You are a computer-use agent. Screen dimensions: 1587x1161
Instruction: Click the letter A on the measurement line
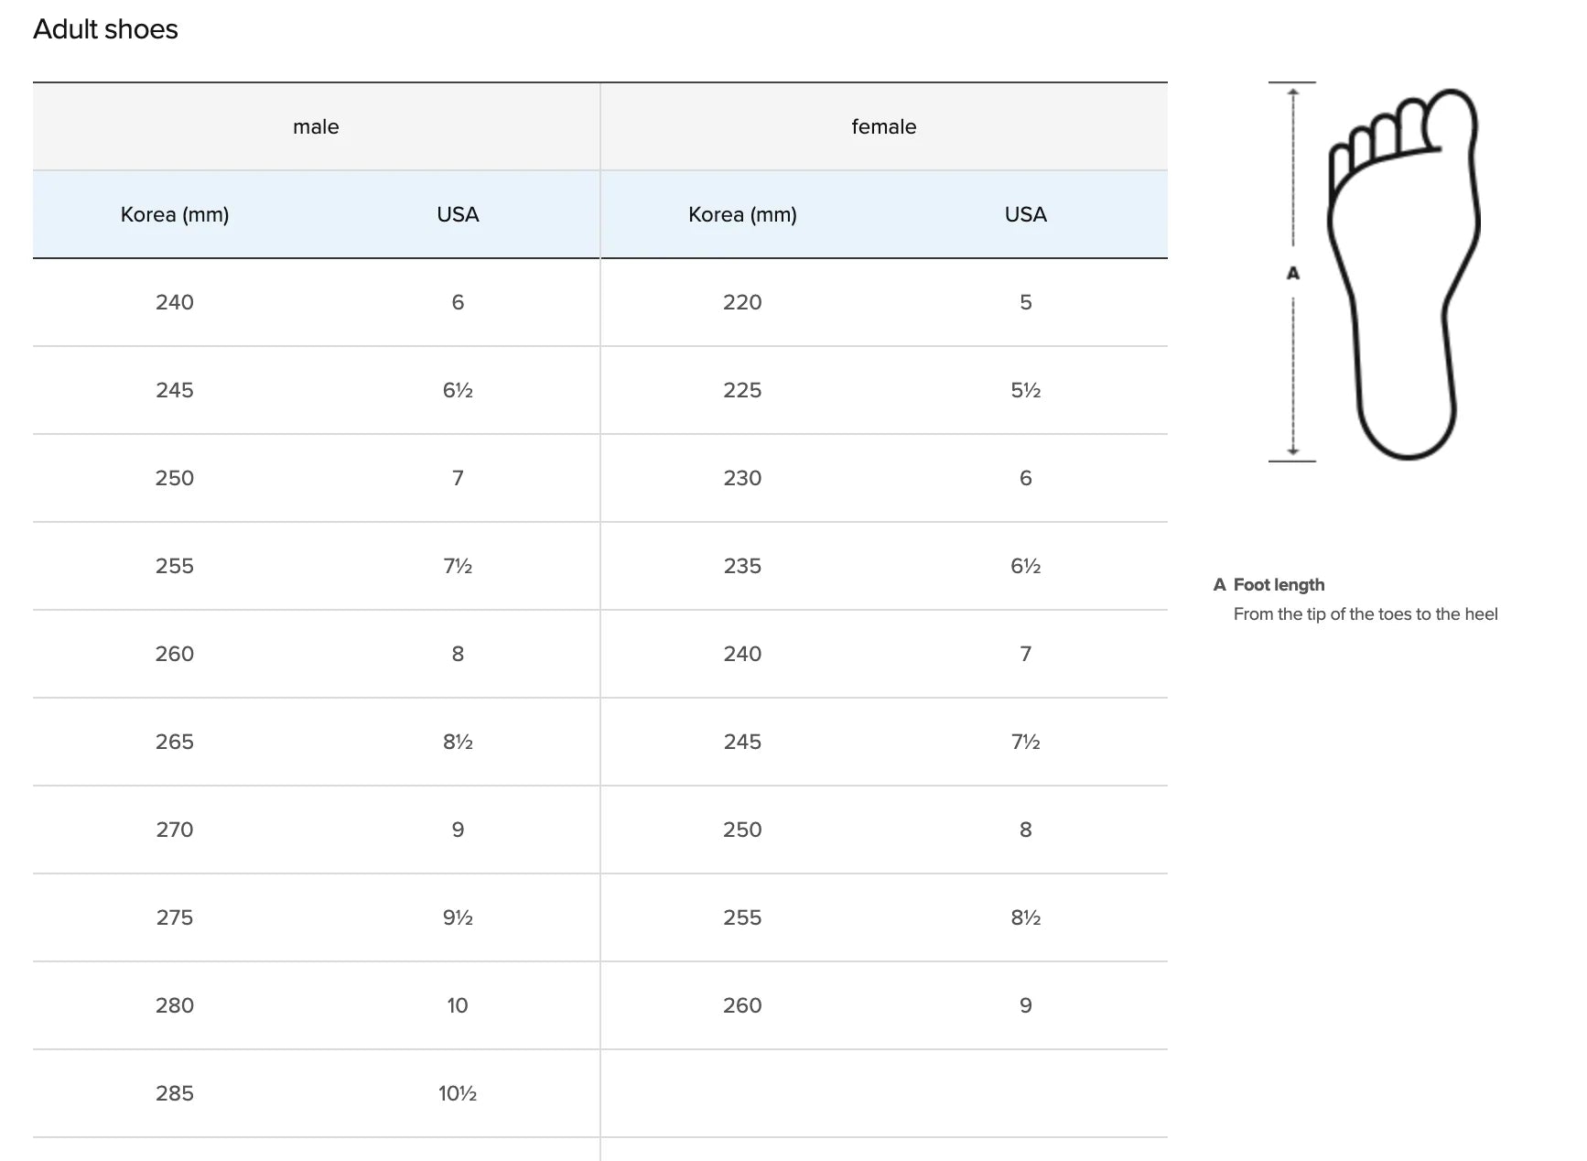[x=1292, y=273]
